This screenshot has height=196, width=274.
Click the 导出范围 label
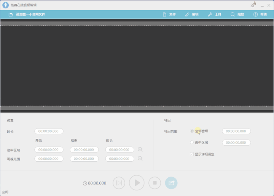coord(170,132)
